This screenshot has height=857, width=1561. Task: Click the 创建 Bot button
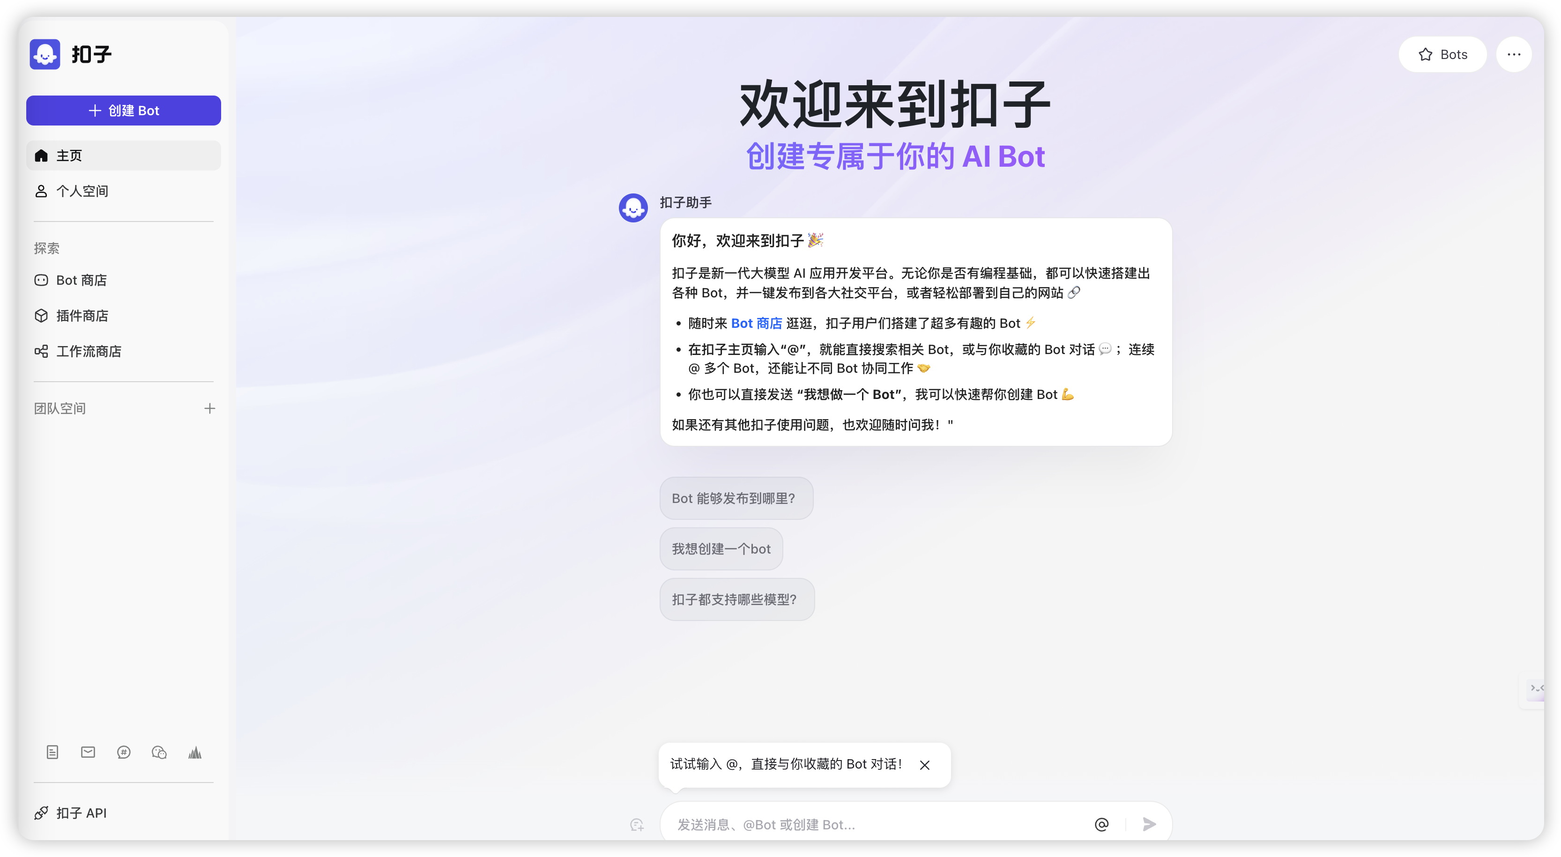tap(124, 110)
